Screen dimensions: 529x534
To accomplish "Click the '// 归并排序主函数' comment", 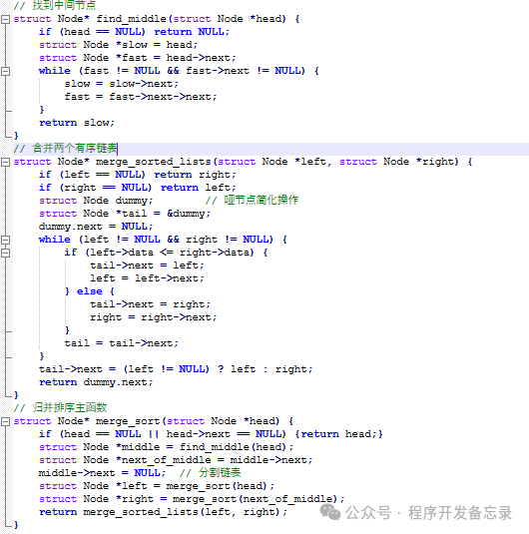I will 60,407.
